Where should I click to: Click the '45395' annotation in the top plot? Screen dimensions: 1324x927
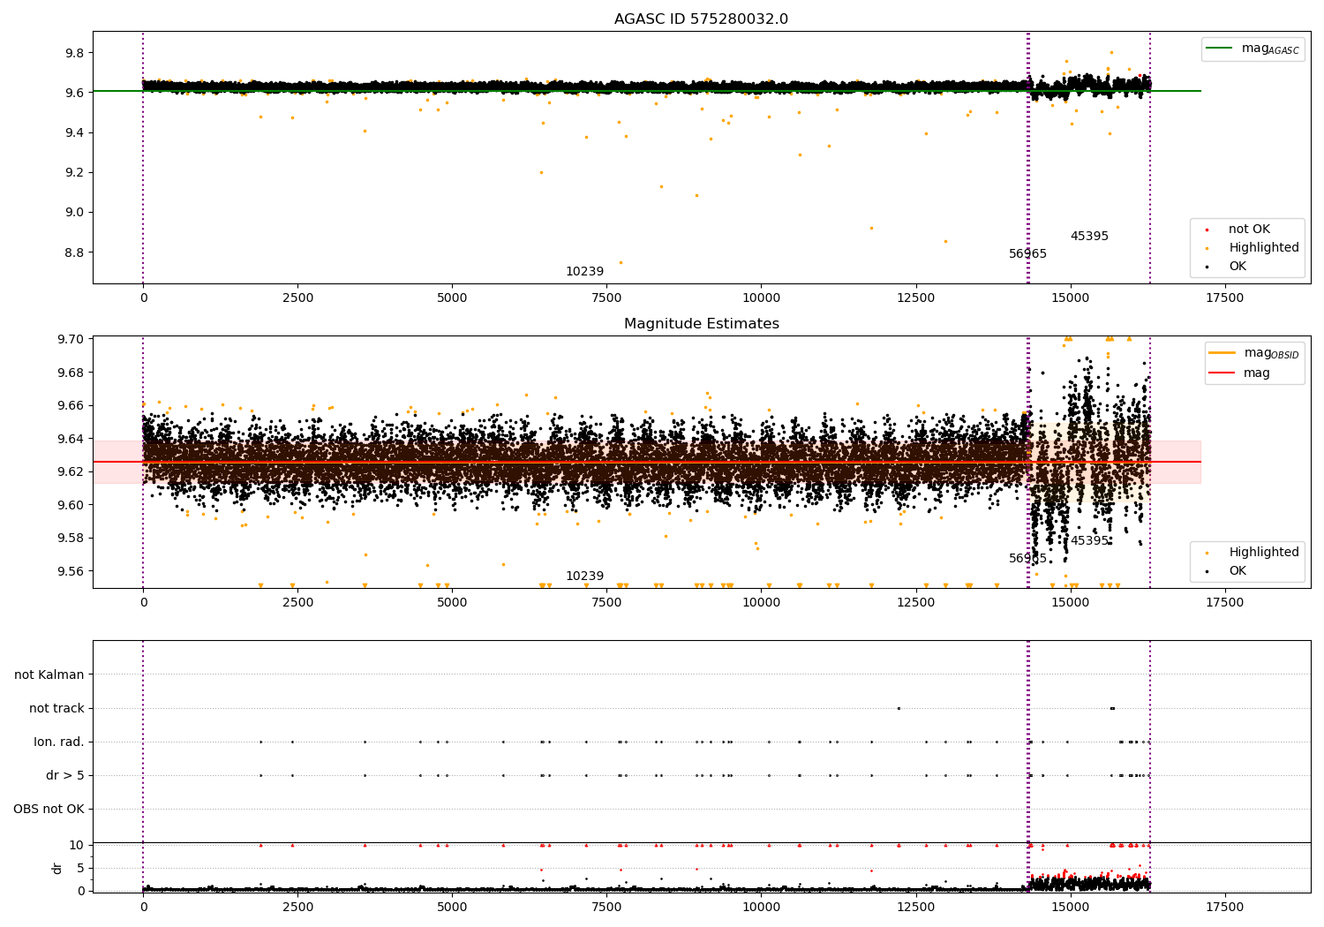[1089, 237]
